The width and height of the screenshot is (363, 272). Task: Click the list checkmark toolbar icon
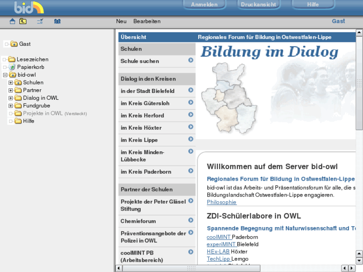tap(40, 21)
